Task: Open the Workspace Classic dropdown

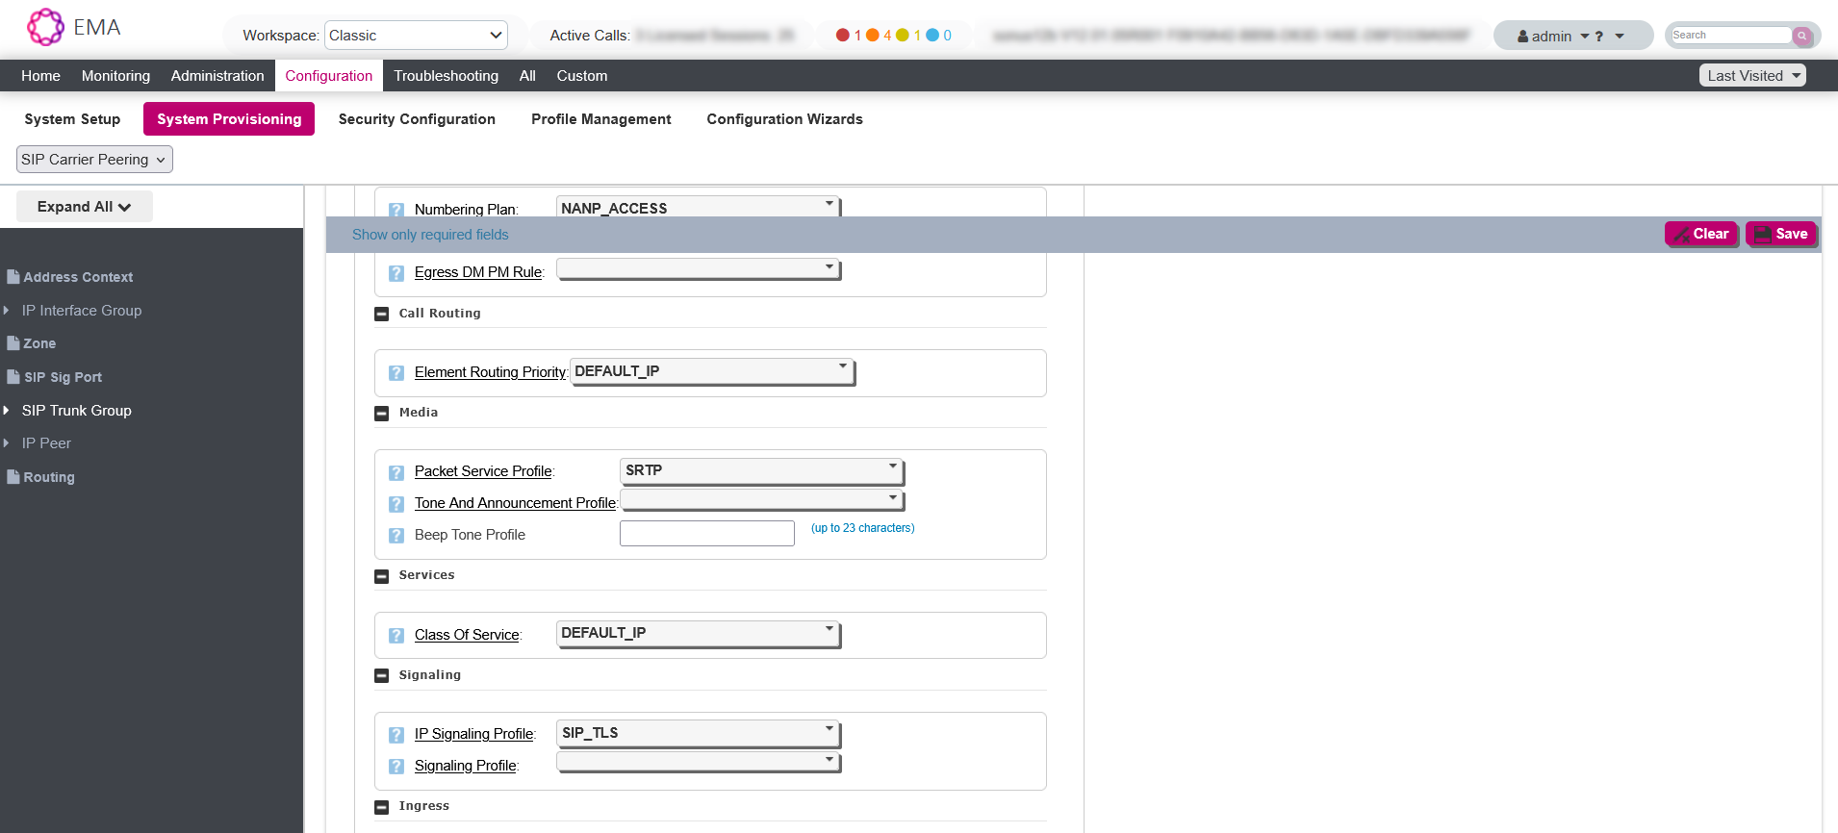Action: [416, 36]
